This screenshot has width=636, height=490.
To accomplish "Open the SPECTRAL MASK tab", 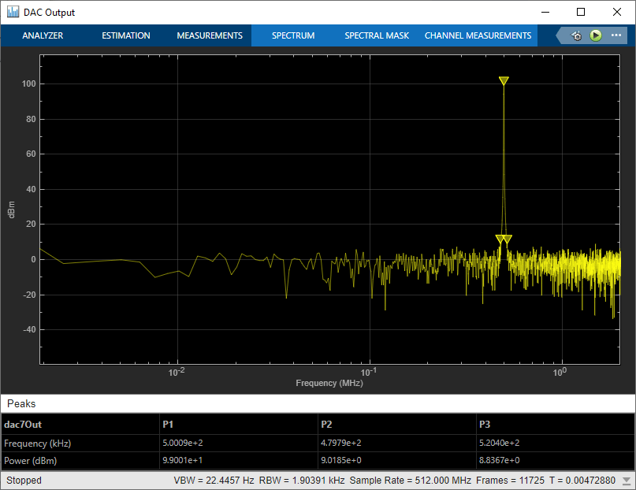I will 377,35.
